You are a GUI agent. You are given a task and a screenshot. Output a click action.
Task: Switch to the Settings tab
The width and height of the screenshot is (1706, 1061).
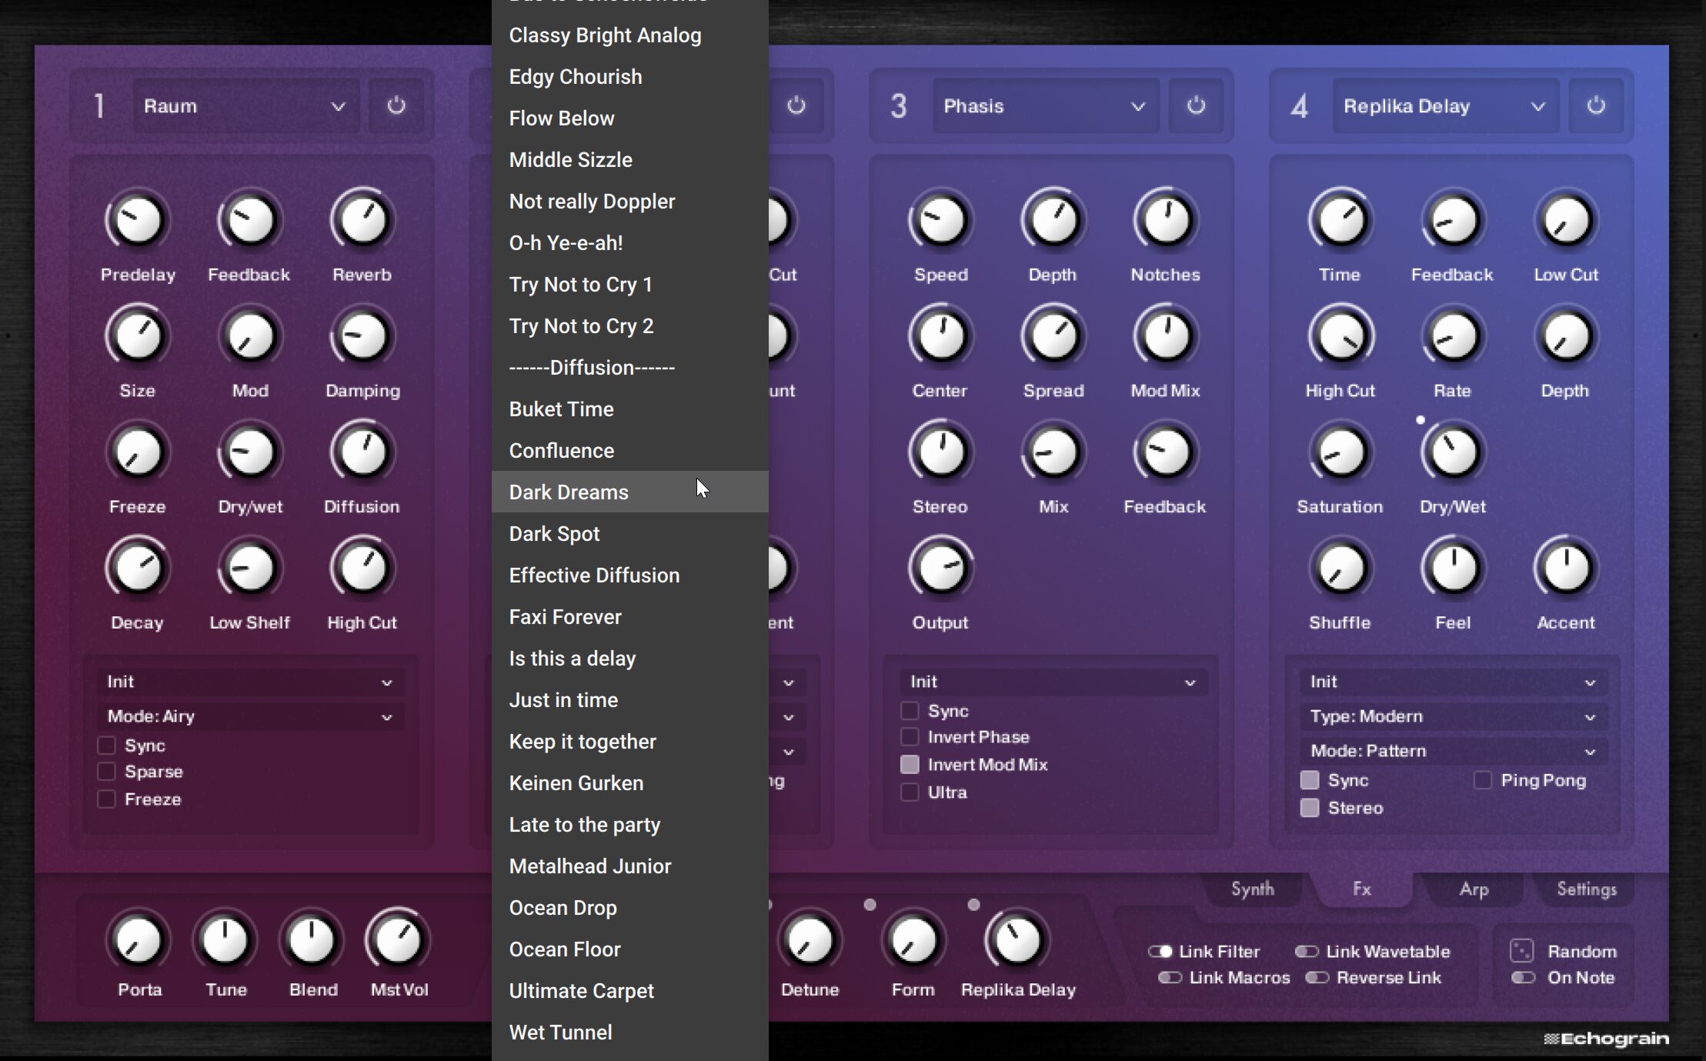pos(1587,889)
